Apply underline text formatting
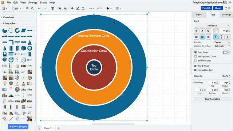This screenshot has width=233, height=131. click(x=208, y=31)
